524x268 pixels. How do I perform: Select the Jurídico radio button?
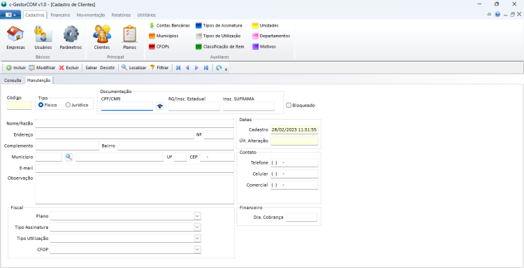tap(68, 105)
